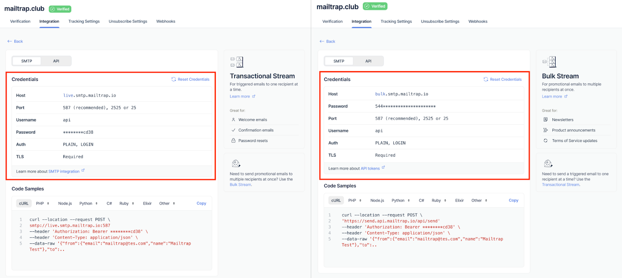Expand the Python dropdown in left code samples
The image size is (622, 278).
coord(89,203)
